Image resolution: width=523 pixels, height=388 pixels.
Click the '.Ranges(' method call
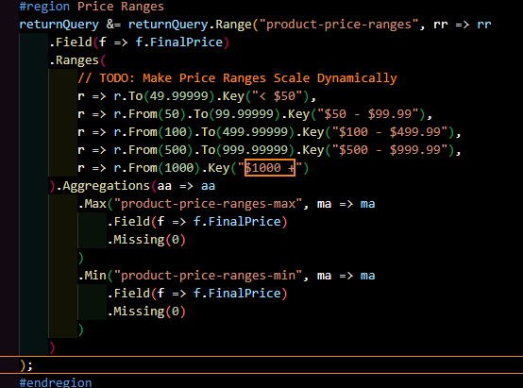[x=77, y=60]
